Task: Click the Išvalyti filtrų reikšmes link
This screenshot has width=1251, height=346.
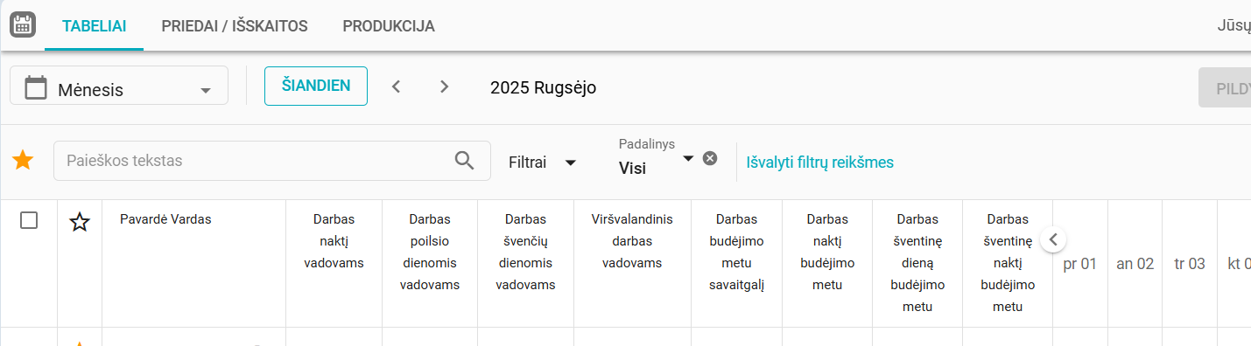Action: [819, 163]
